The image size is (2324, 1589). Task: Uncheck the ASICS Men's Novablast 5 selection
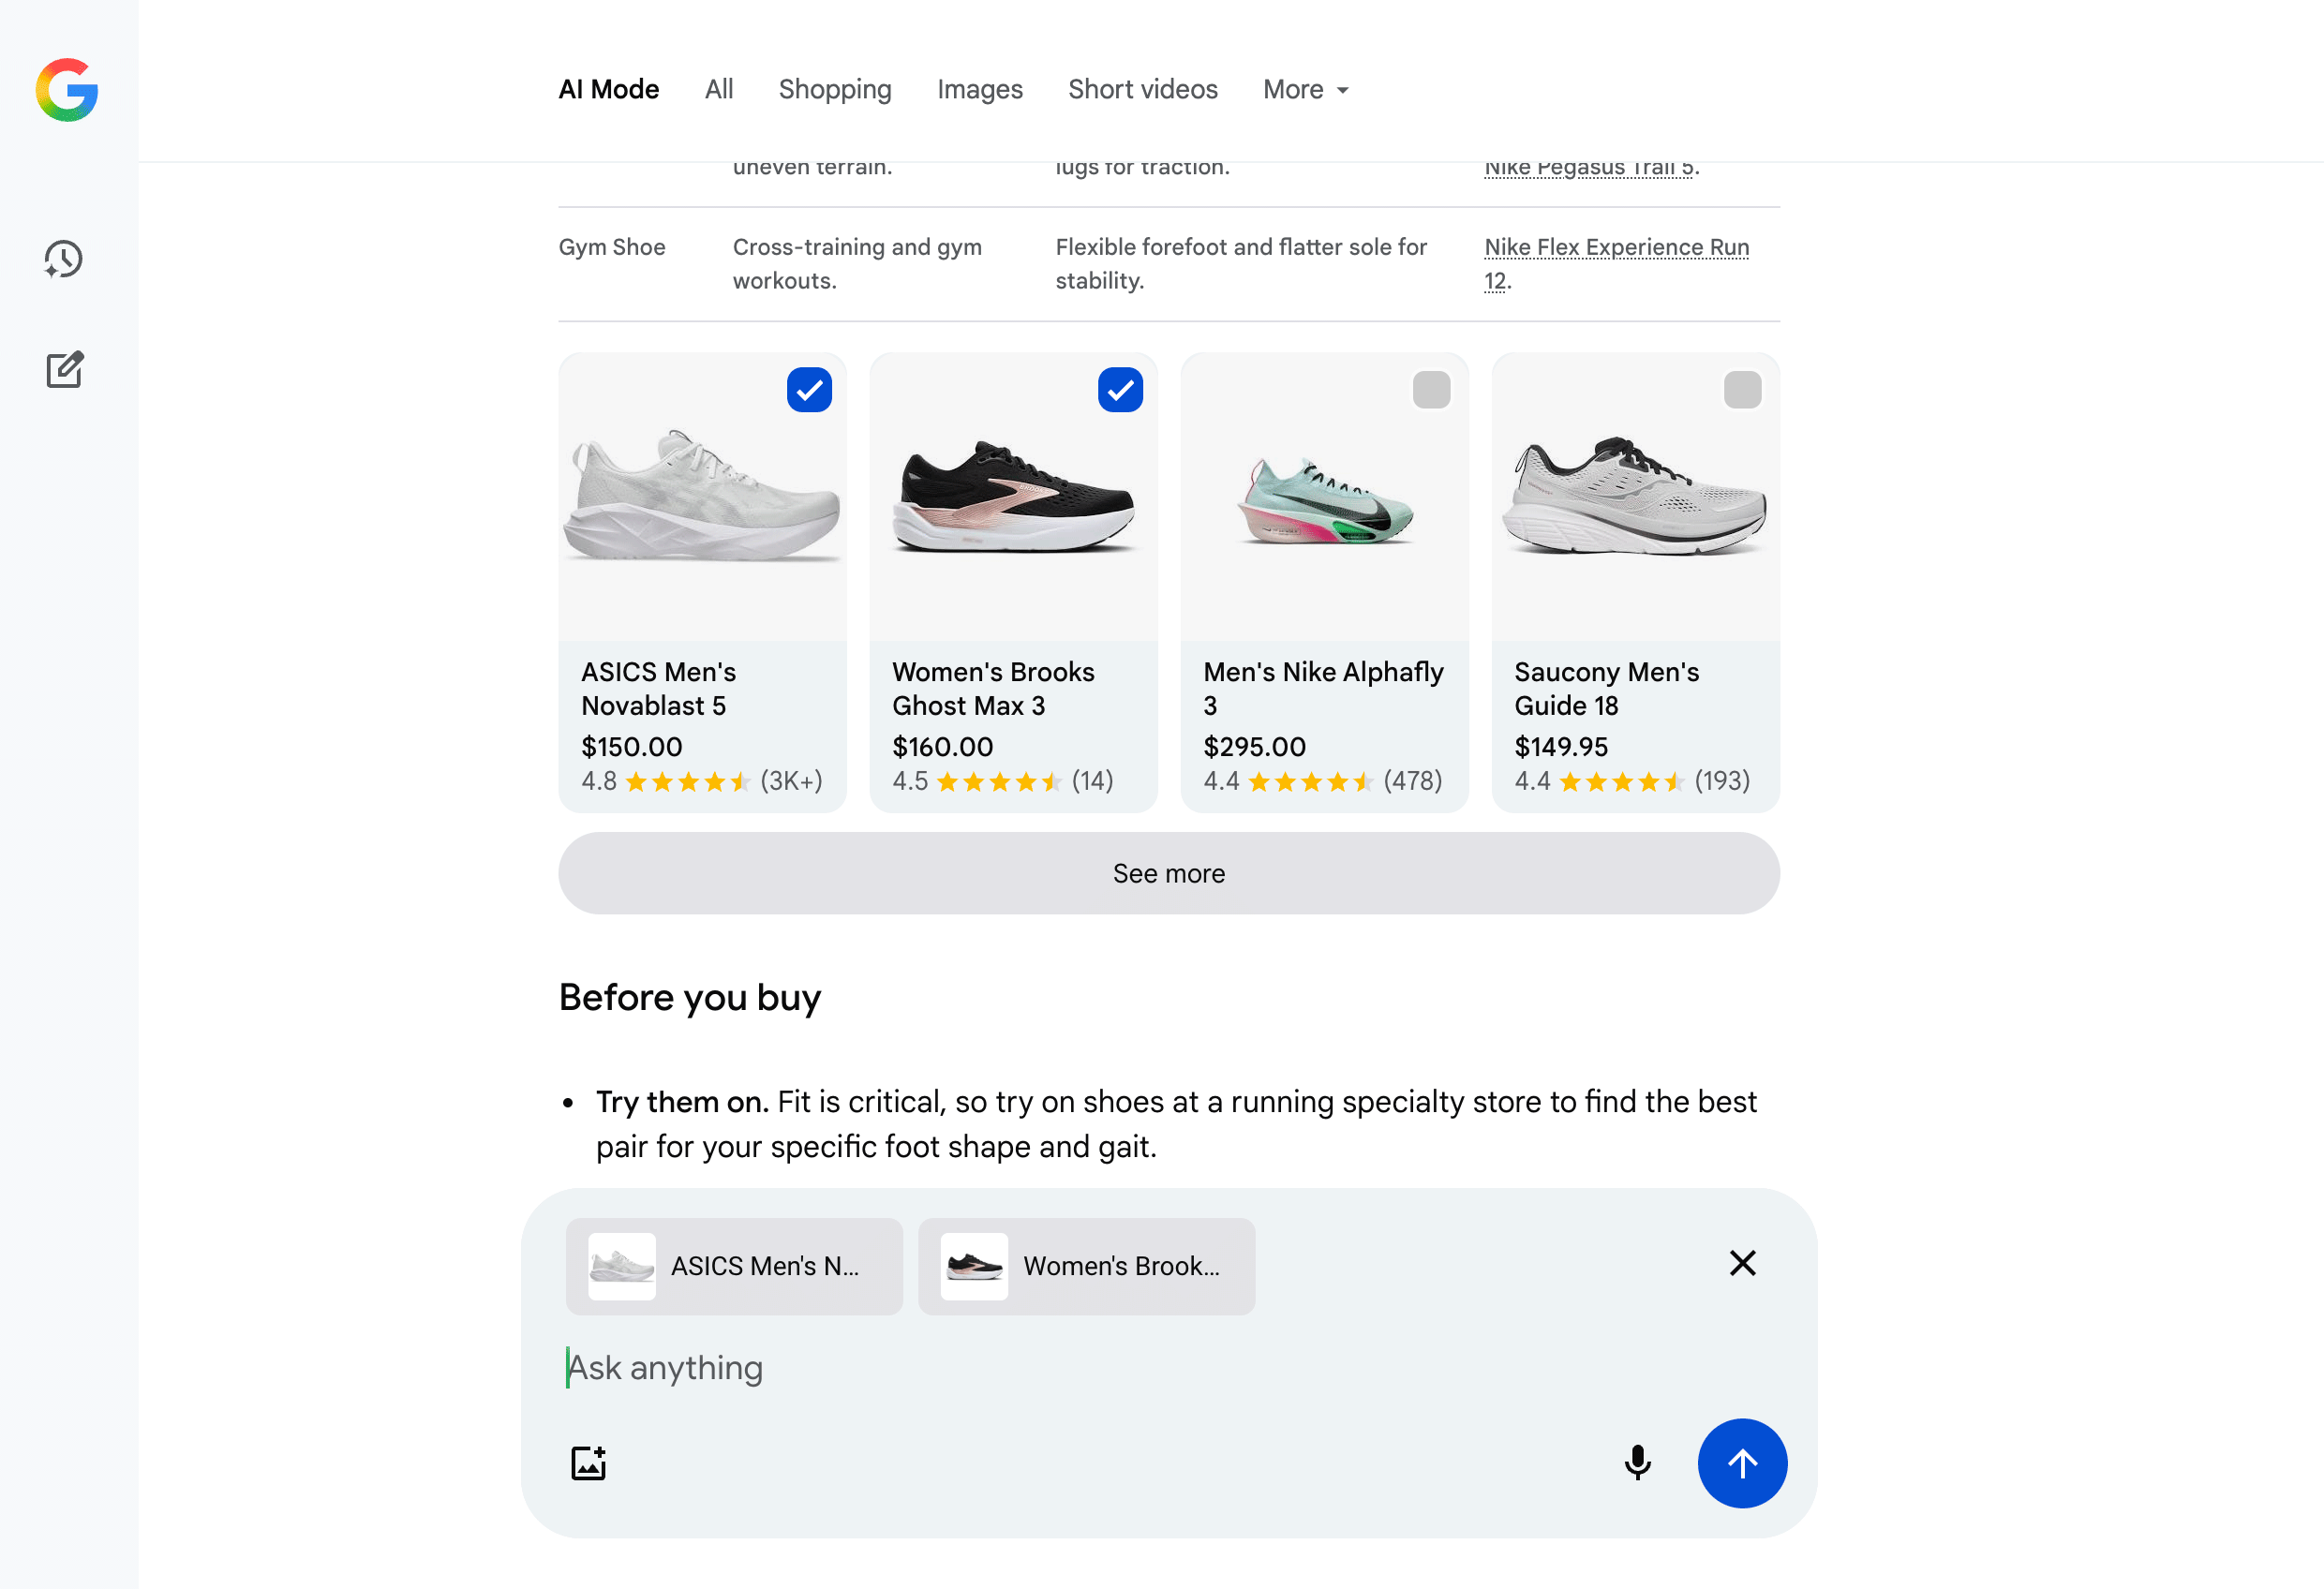point(810,389)
